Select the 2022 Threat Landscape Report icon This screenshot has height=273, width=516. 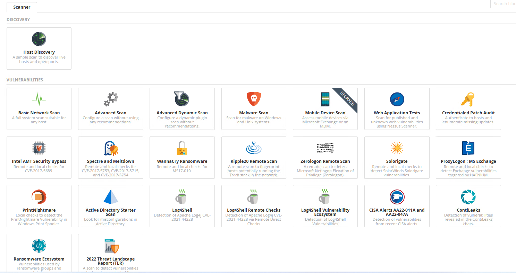click(x=111, y=246)
